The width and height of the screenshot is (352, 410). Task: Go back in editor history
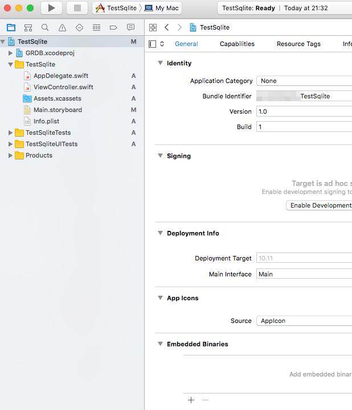pyautogui.click(x=166, y=27)
